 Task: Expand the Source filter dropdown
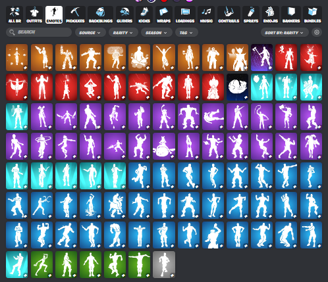tap(90, 32)
